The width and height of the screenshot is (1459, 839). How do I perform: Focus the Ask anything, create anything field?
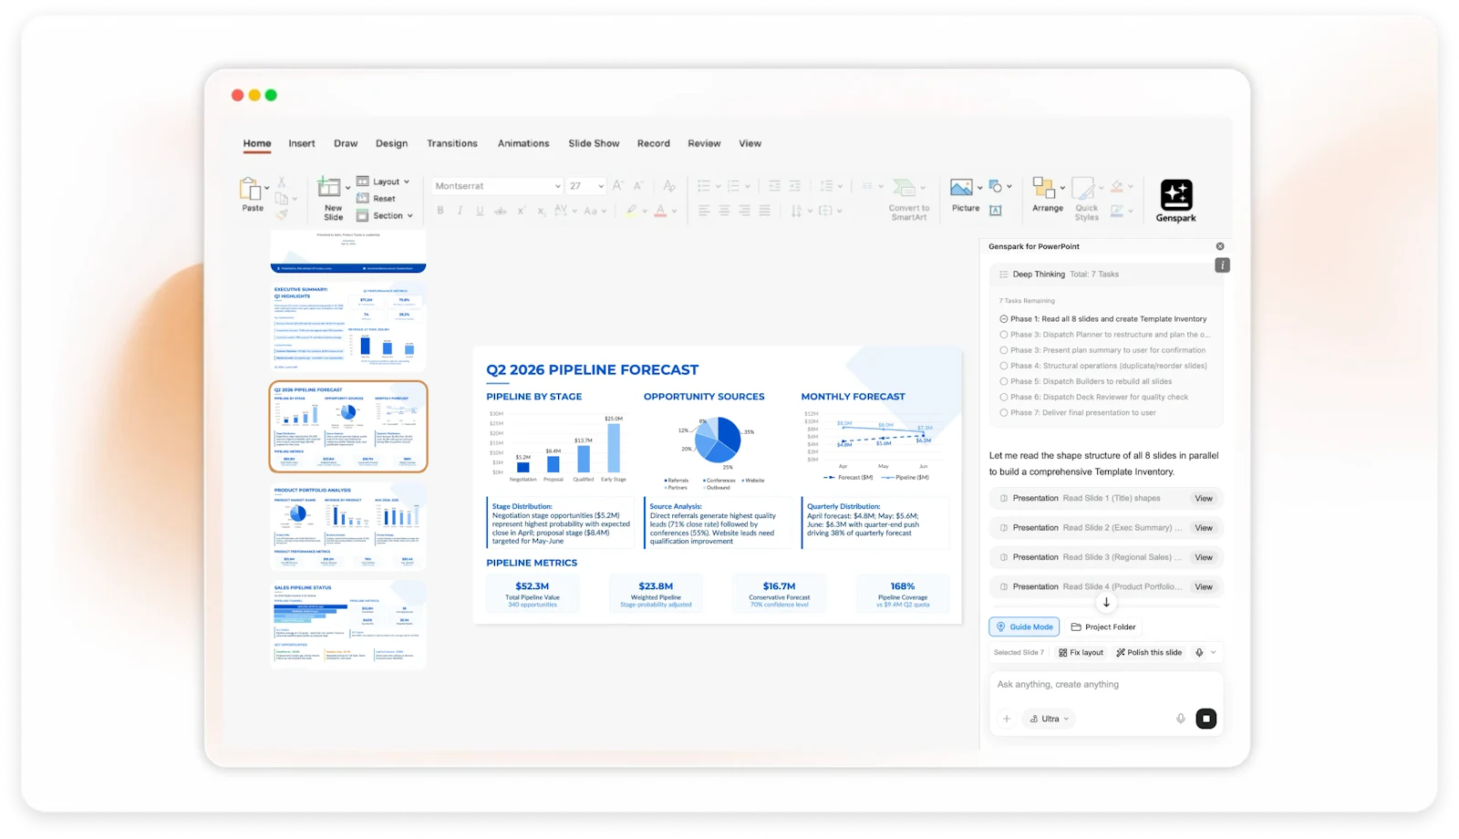pos(1105,685)
